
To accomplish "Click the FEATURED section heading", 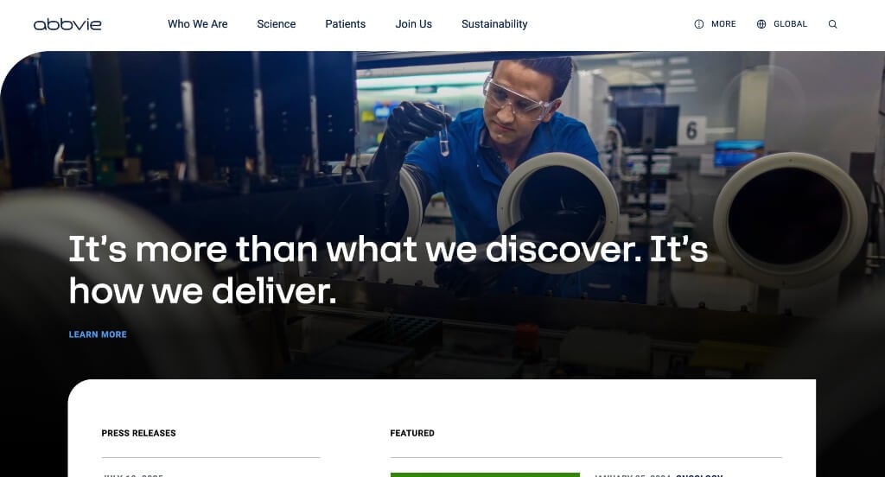I will coord(412,434).
